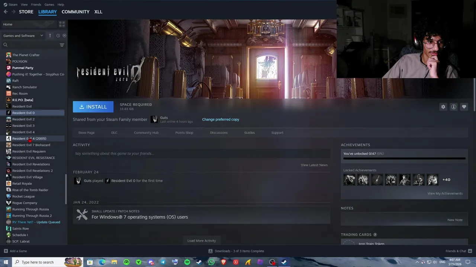Open Telegram from the taskbar
The width and height of the screenshot is (476, 267).
163,262
